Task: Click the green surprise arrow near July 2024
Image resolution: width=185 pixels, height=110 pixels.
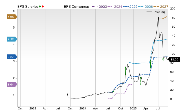Action: (x=113, y=95)
